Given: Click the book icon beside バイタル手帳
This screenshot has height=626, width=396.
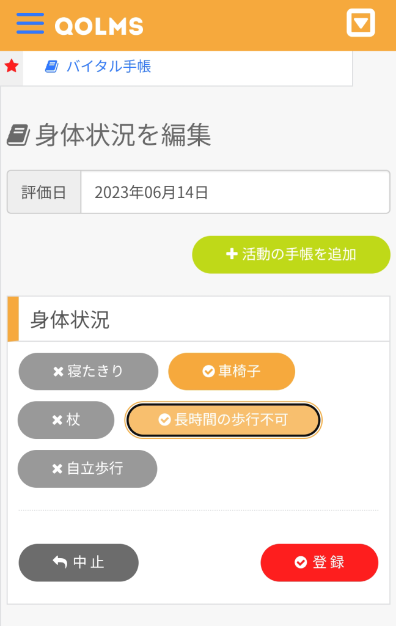Looking at the screenshot, I should [51, 66].
